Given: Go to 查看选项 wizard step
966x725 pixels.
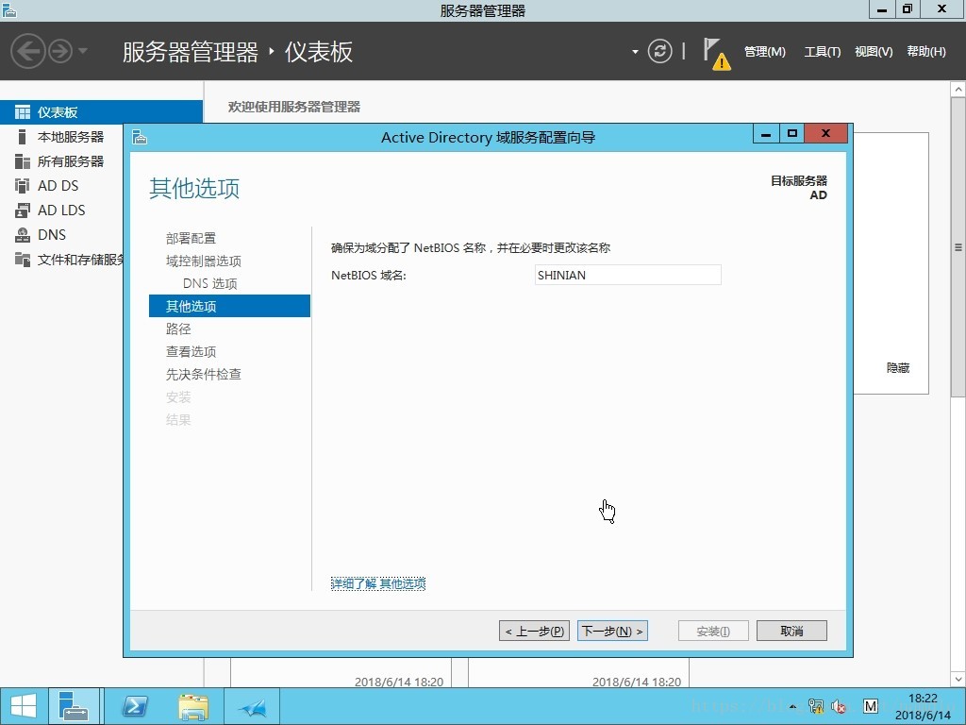Looking at the screenshot, I should (191, 351).
